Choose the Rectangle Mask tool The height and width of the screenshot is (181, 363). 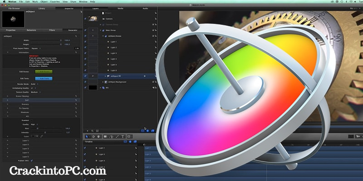[129, 137]
